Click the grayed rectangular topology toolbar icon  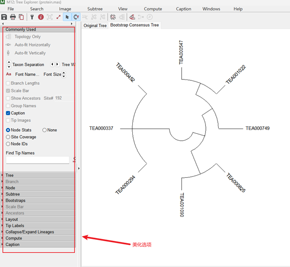[x=122, y=17]
